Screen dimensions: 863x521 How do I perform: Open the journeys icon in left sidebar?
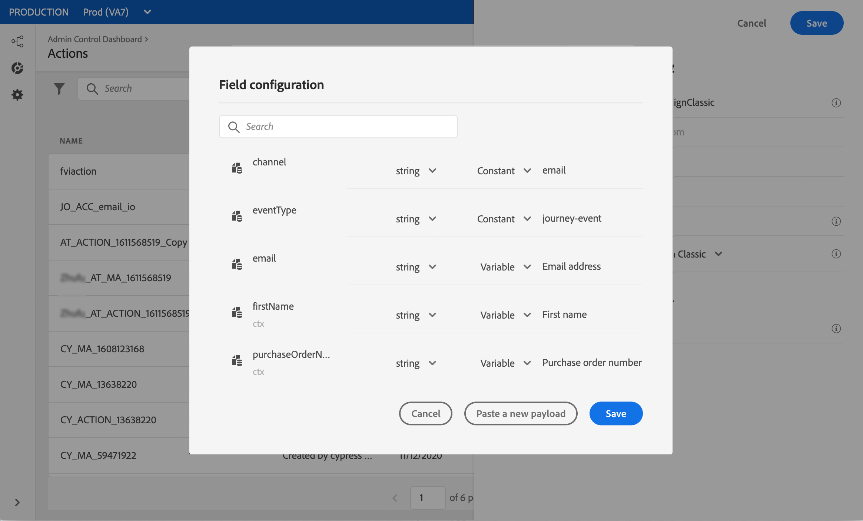coord(17,41)
